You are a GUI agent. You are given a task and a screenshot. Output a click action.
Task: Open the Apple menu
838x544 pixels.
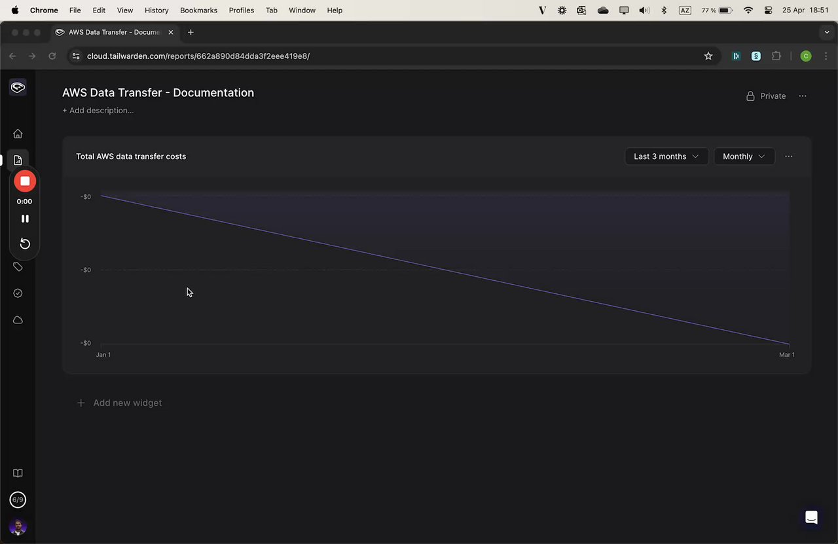click(x=14, y=10)
